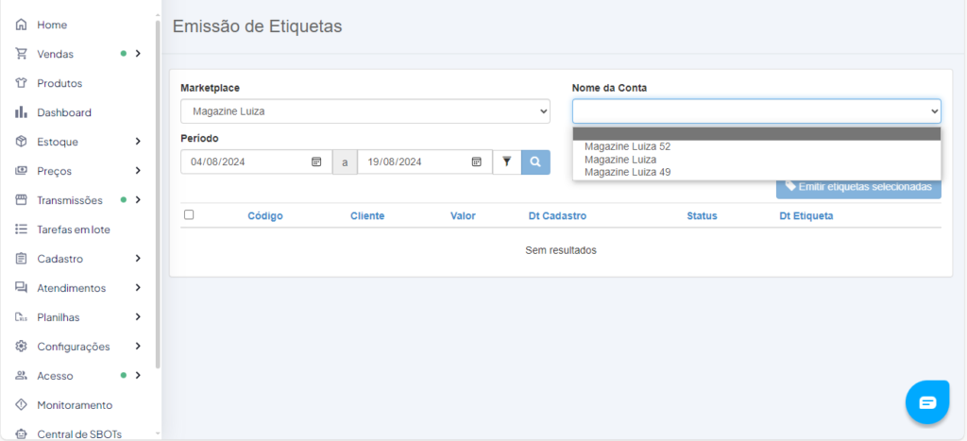Toggle the select-all checkbox in table header
967x441 pixels.
(x=189, y=214)
